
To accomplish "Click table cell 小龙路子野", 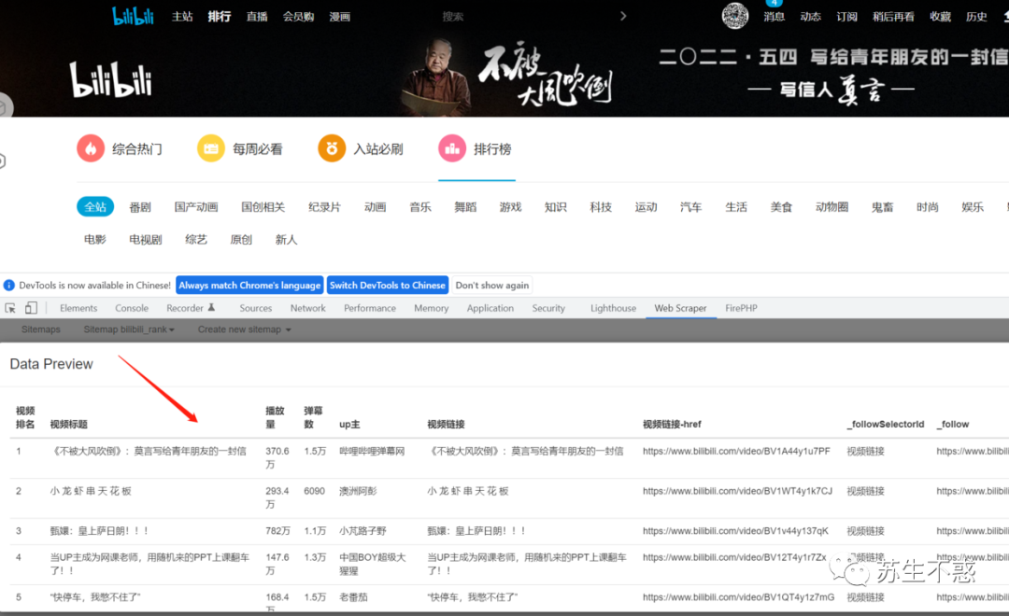I will [362, 530].
